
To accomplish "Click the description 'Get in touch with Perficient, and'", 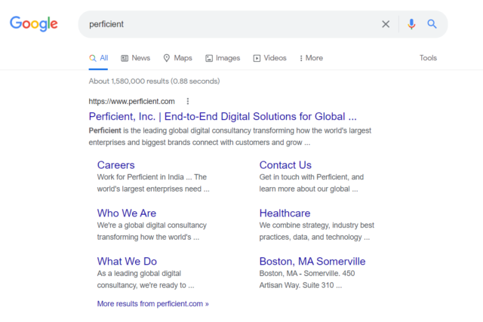I will tap(312, 177).
